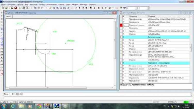Click the Оператор column header
The height and width of the screenshot is (109, 194).
(138, 16)
